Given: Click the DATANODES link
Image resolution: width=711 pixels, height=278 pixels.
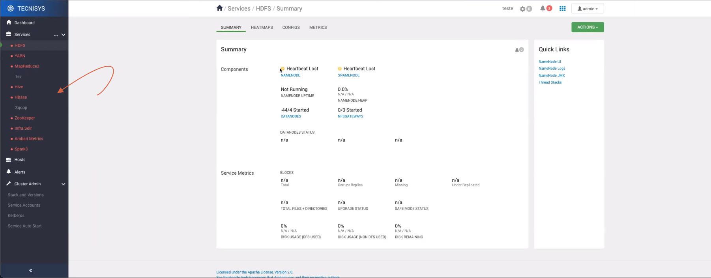Looking at the screenshot, I should 291,116.
